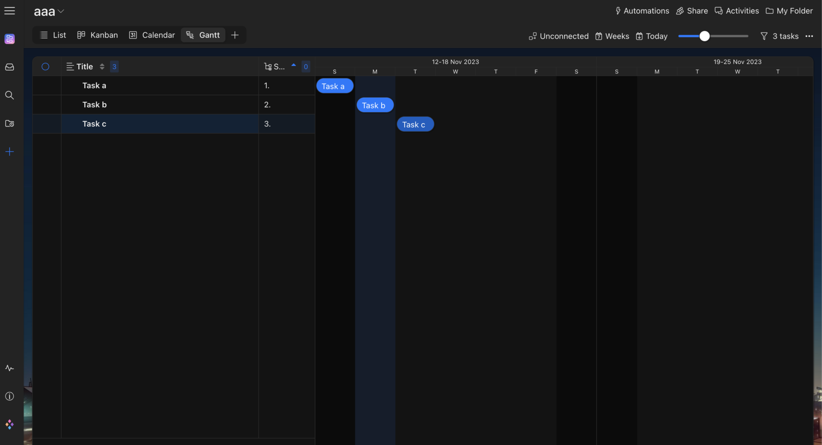822x445 pixels.
Task: Open search from the left sidebar
Action: (9, 95)
